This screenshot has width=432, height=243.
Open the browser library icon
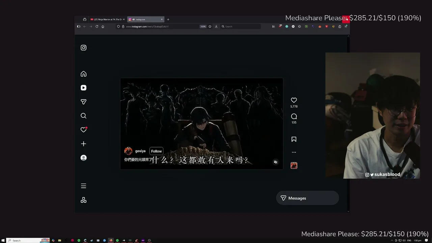[273, 26]
